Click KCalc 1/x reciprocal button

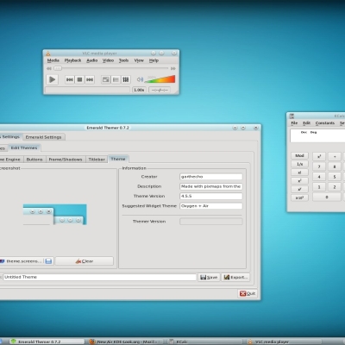[299, 164]
